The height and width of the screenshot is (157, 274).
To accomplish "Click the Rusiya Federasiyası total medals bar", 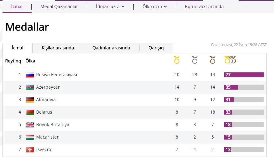I will pos(244,75).
